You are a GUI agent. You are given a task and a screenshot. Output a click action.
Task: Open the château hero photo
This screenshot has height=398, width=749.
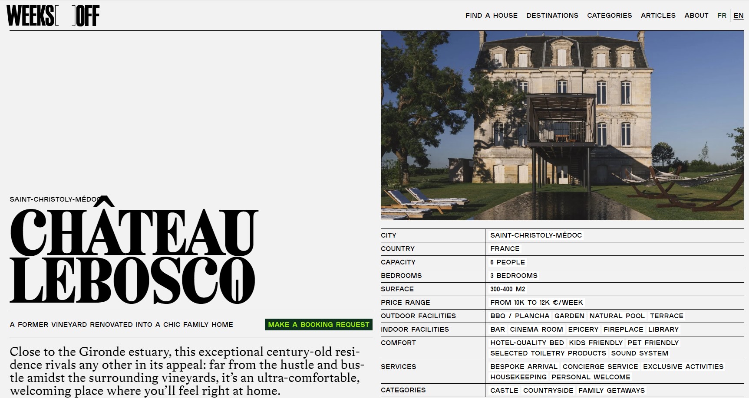point(562,125)
